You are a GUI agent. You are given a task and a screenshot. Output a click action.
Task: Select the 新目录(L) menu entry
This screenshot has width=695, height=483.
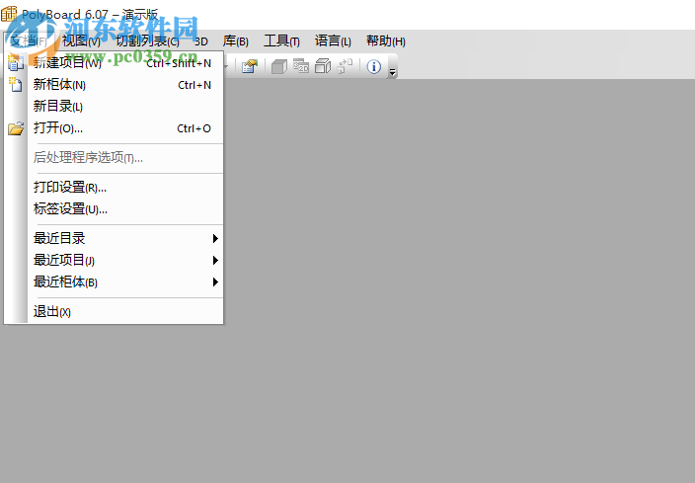pyautogui.click(x=114, y=107)
